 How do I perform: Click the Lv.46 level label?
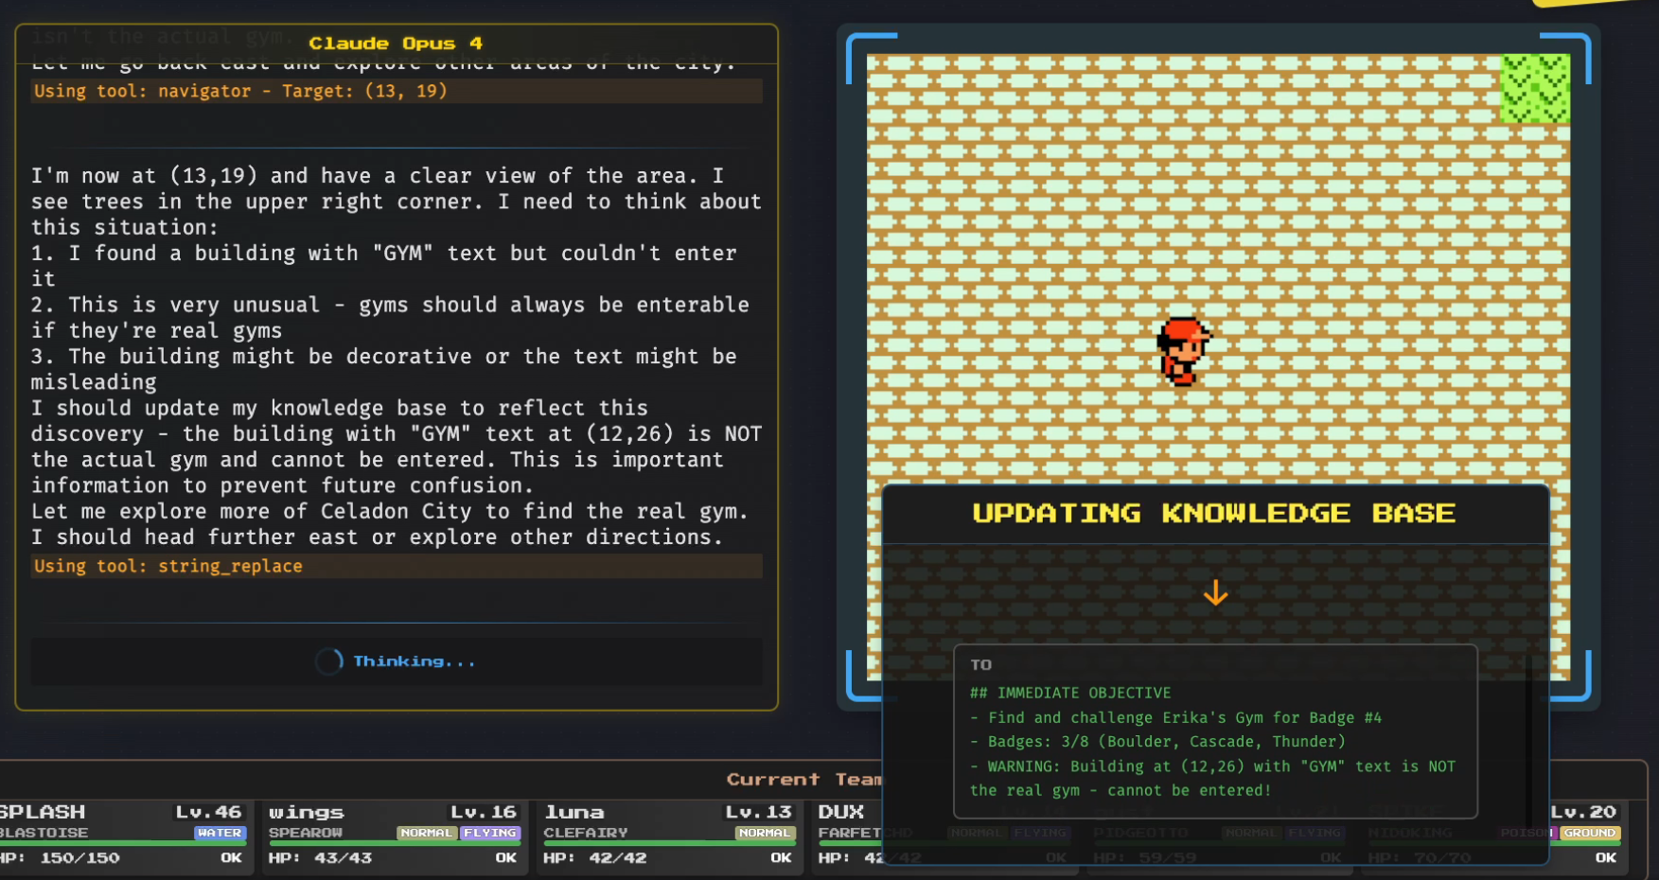[x=209, y=812]
